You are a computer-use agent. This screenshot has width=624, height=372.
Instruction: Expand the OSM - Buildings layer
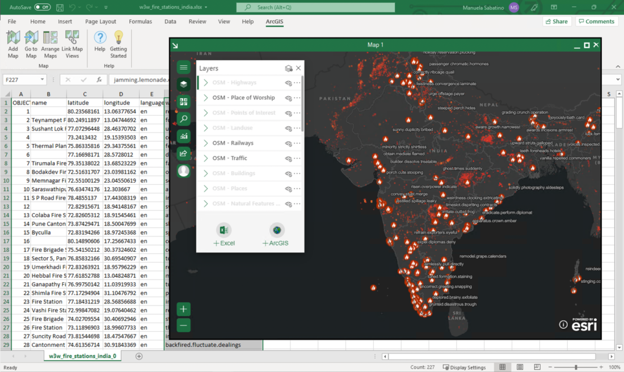click(x=206, y=173)
